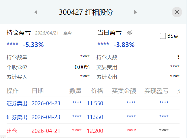Click the 累计买入 label
Viewport: 187px width, 138px height.
coord(17,77)
